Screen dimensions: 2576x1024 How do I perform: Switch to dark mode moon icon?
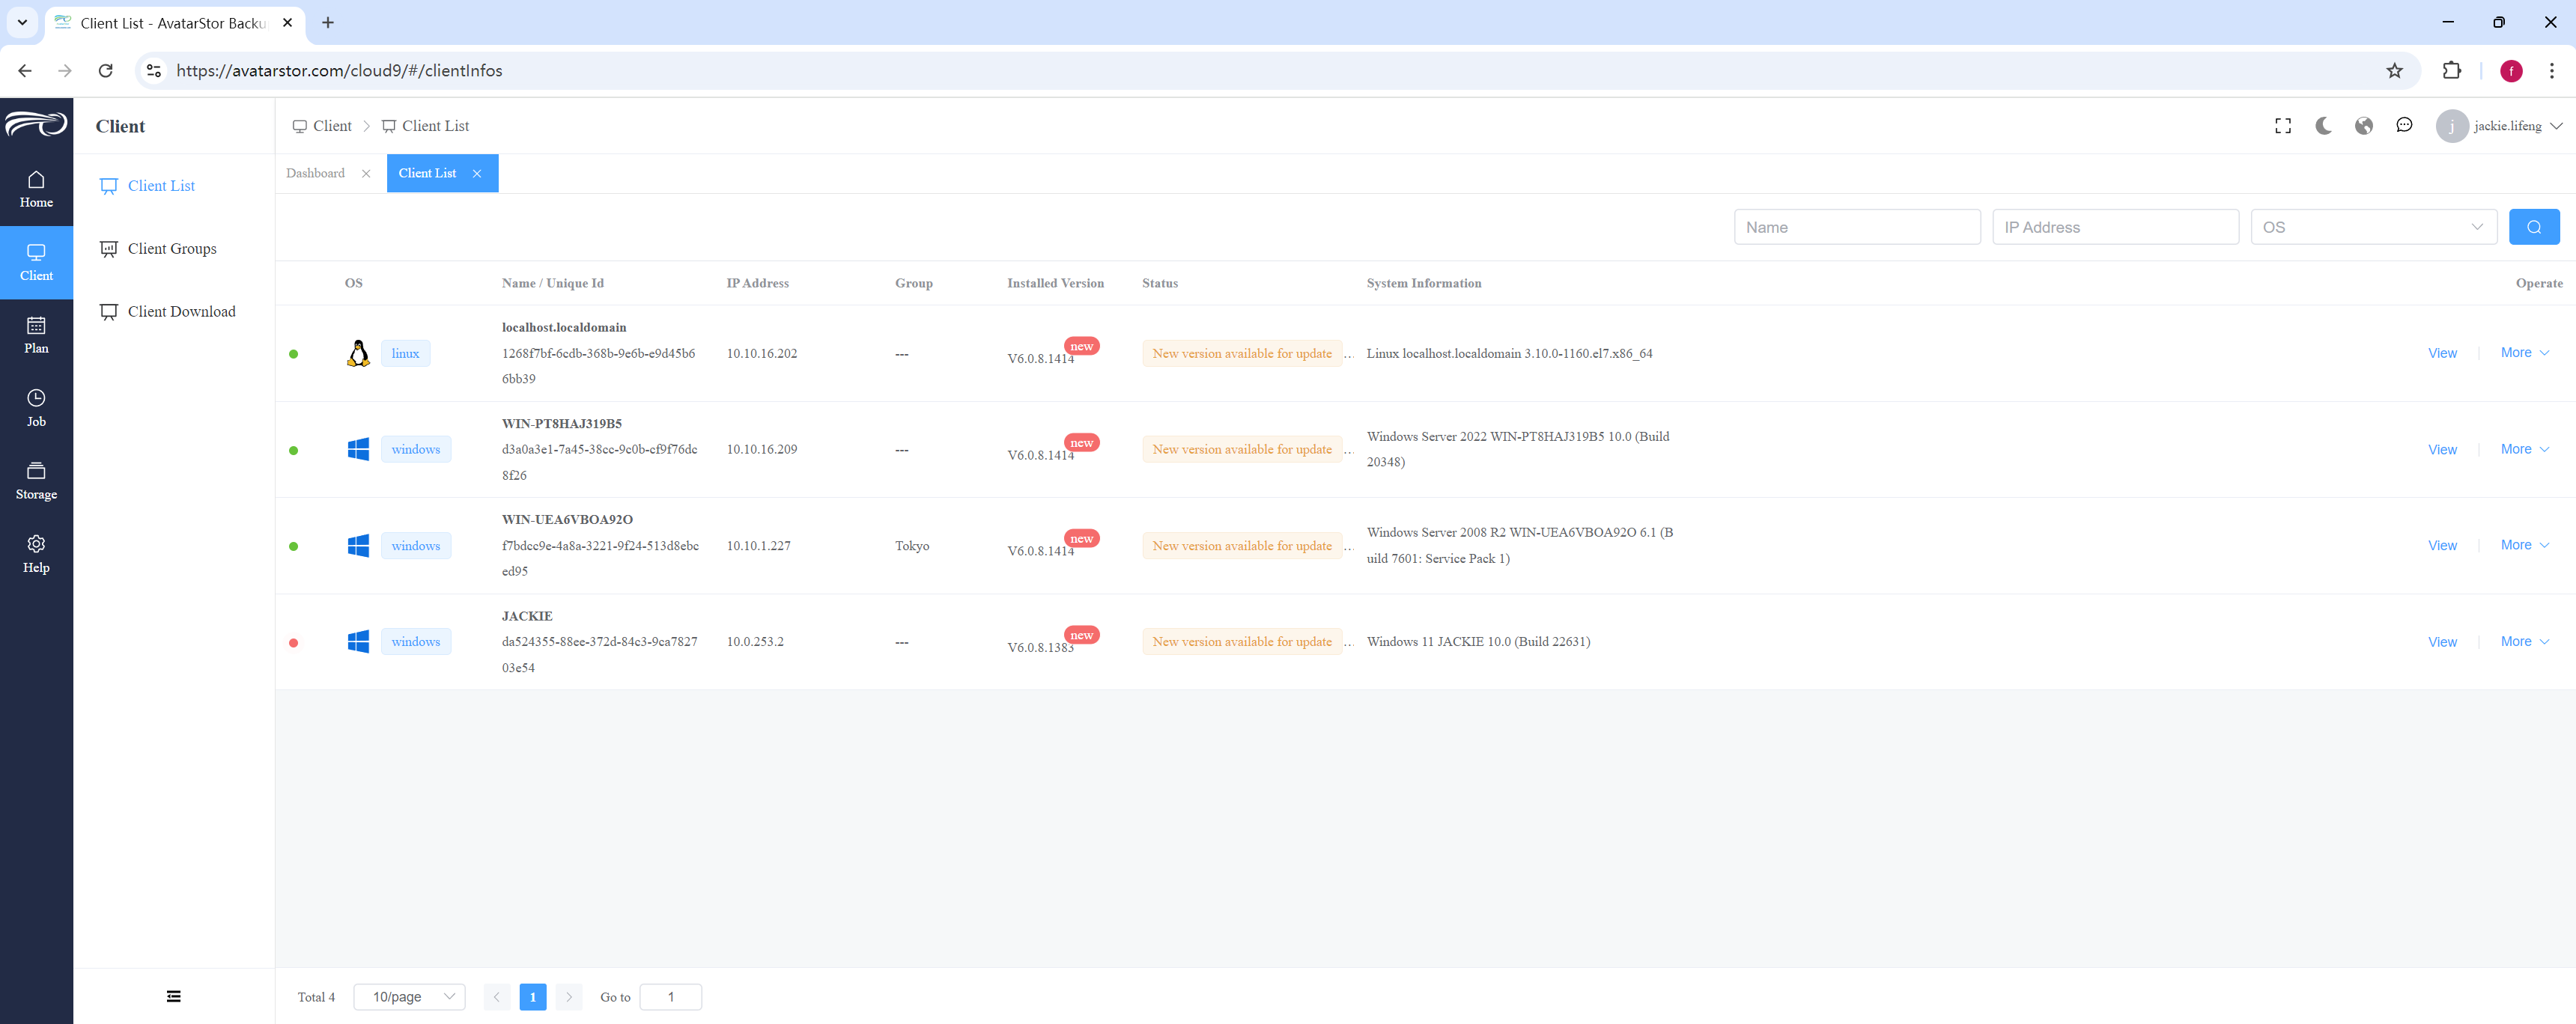tap(2323, 126)
